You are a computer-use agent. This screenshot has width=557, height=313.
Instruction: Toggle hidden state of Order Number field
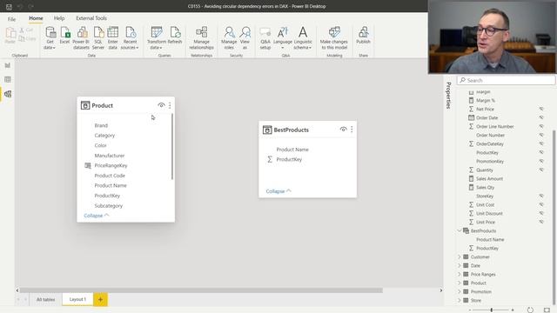[x=541, y=135]
